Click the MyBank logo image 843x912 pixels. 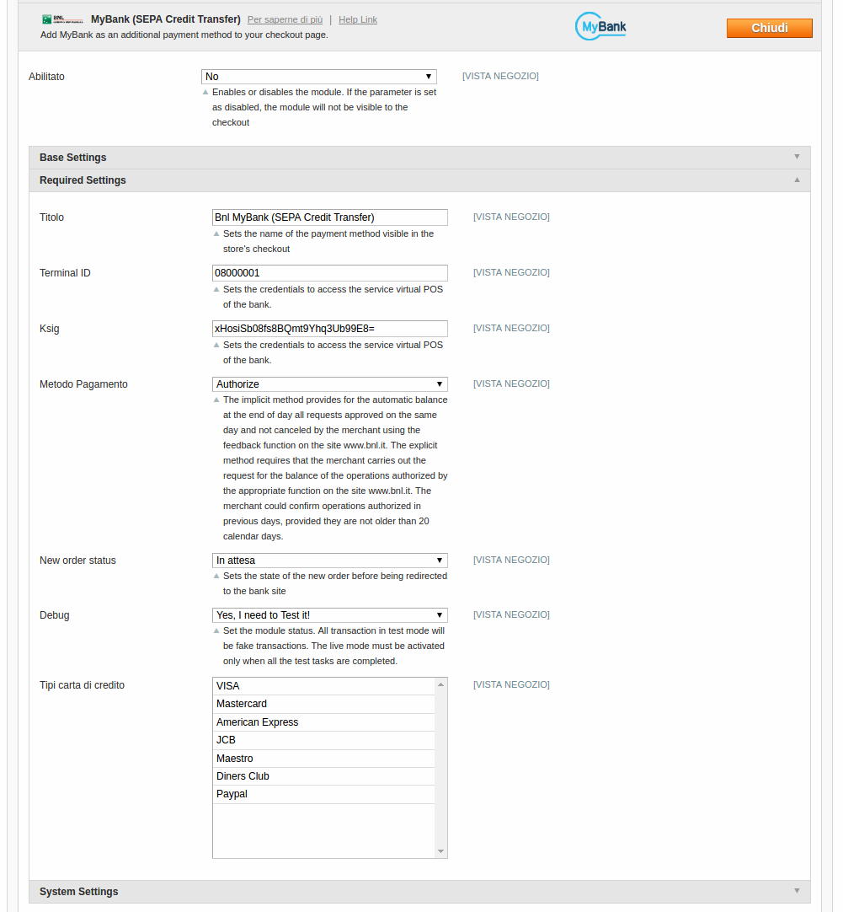pyautogui.click(x=600, y=26)
